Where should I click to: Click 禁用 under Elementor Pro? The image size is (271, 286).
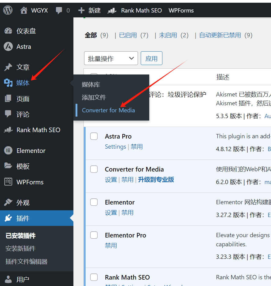[111, 245]
